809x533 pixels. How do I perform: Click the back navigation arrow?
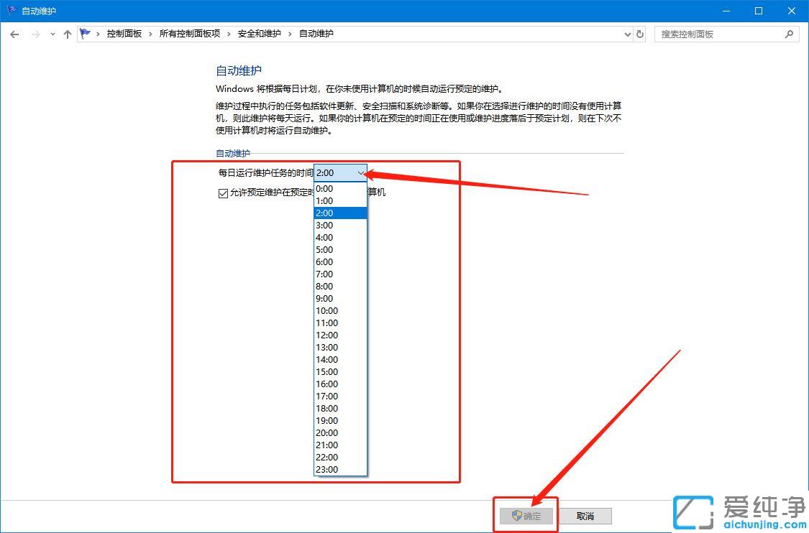coord(14,34)
